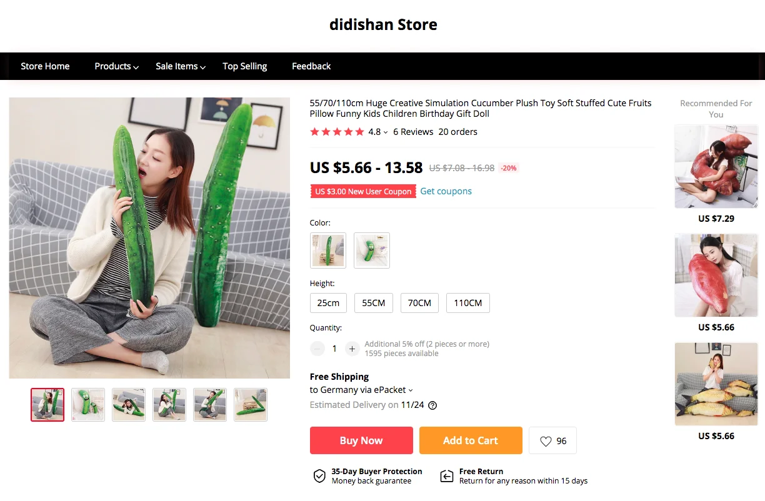The image size is (765, 501).
Task: Click the Get coupons link
Action: (x=446, y=191)
